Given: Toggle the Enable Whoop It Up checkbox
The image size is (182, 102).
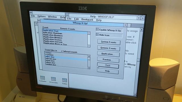Looking at the screenshot, I should [97, 29].
